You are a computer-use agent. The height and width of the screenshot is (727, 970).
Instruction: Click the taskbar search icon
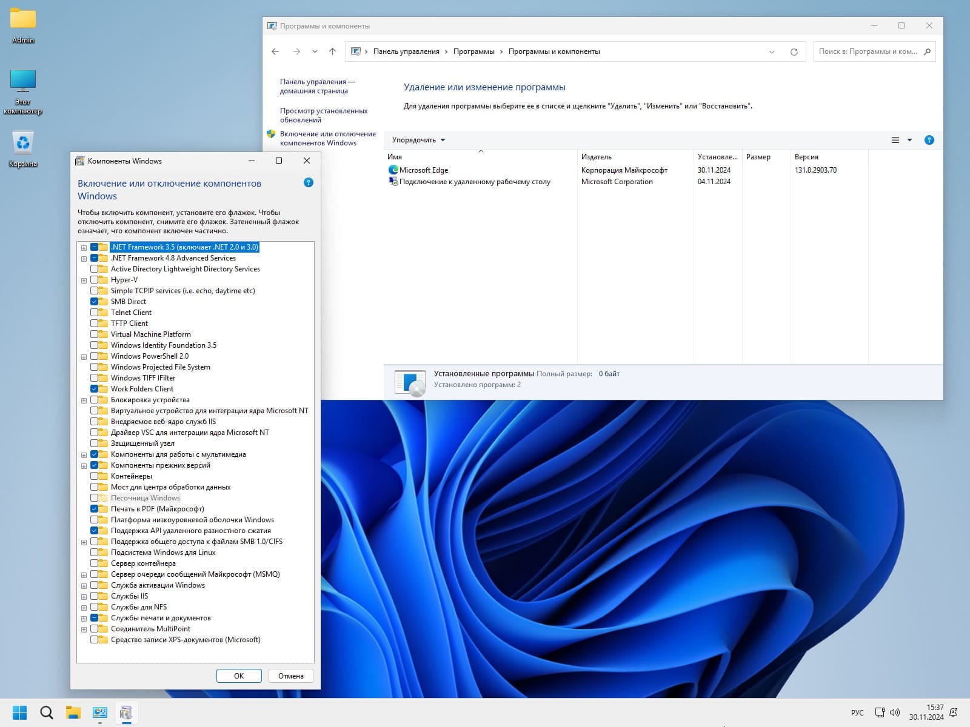(47, 712)
